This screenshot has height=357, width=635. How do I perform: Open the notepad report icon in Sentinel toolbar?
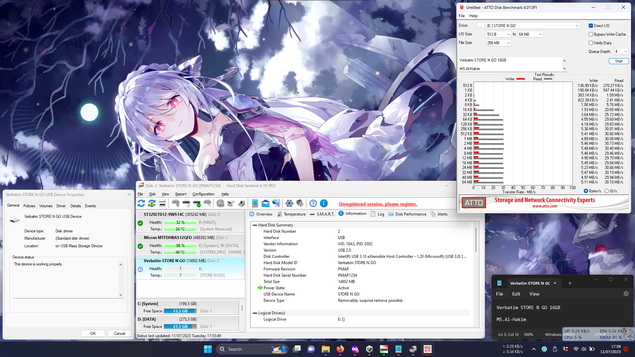(255, 203)
